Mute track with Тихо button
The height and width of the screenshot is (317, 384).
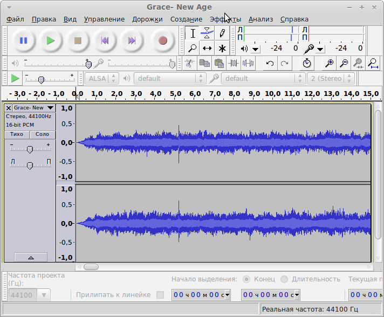[x=17, y=134]
